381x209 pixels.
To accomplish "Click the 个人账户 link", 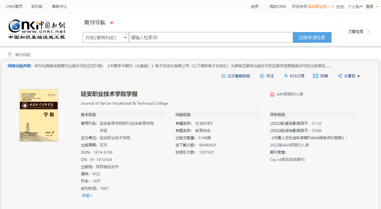I will (x=355, y=7).
